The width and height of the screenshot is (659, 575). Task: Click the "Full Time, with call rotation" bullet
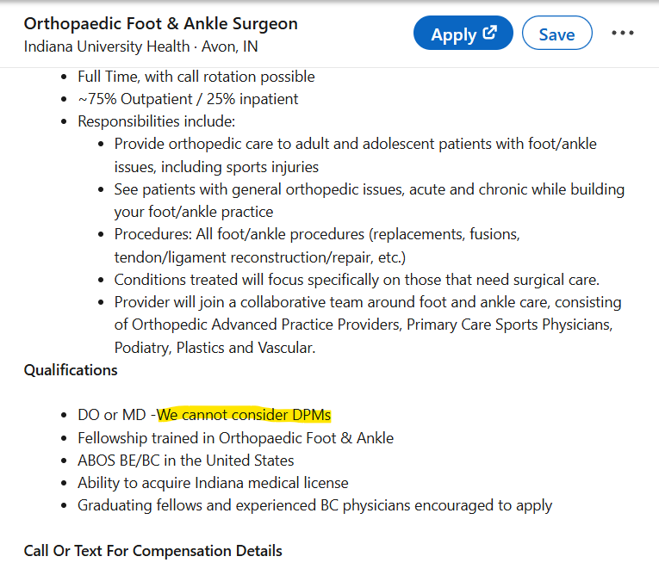pyautogui.click(x=196, y=77)
